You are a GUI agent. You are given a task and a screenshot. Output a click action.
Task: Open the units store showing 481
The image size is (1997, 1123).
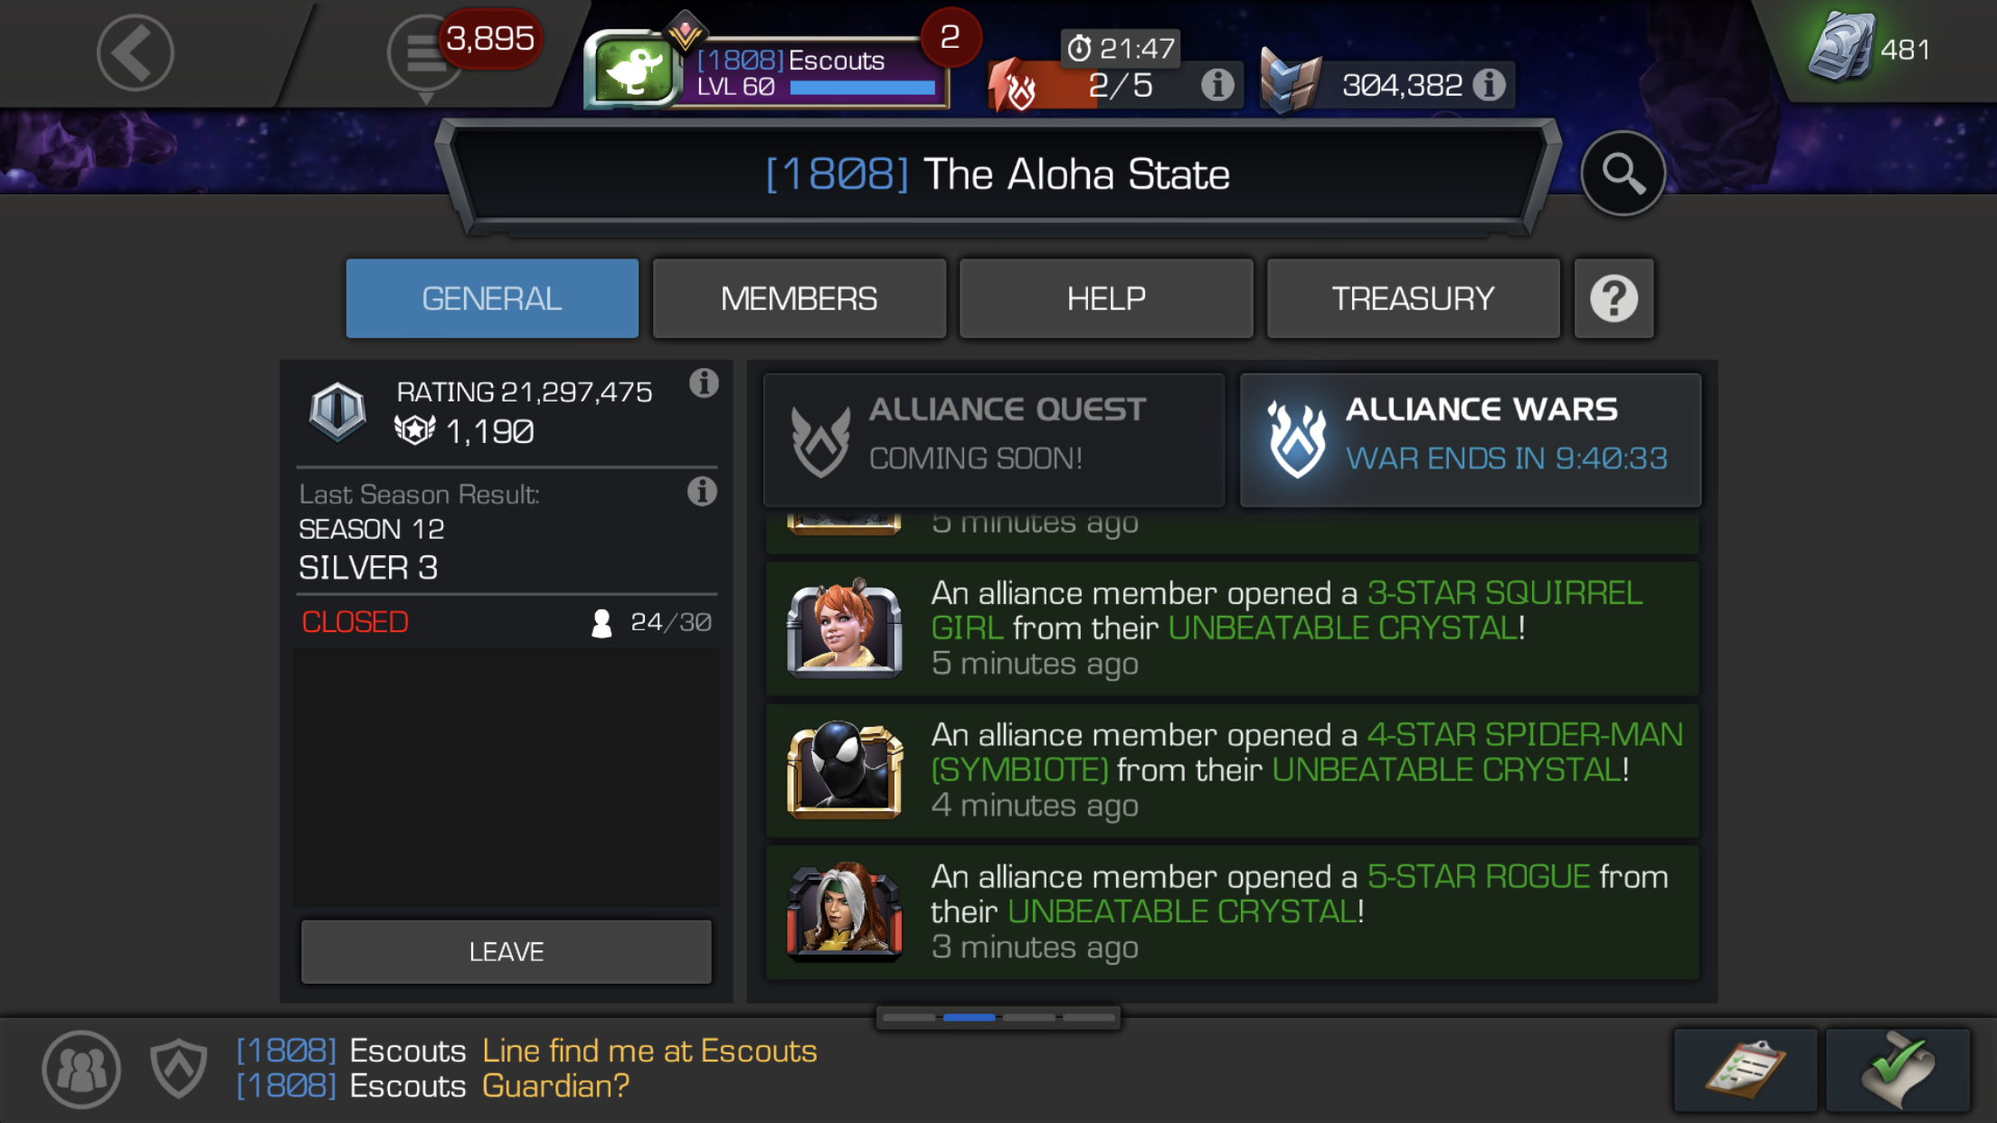[1870, 49]
